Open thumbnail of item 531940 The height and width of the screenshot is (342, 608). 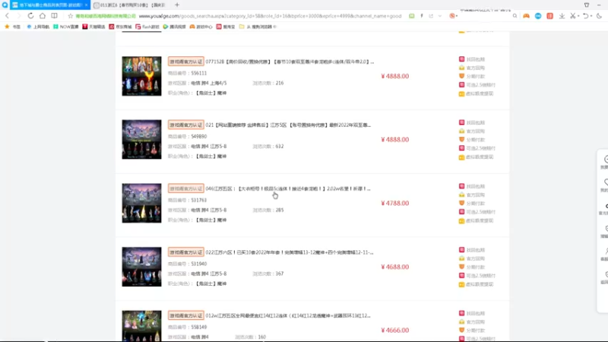click(x=141, y=267)
